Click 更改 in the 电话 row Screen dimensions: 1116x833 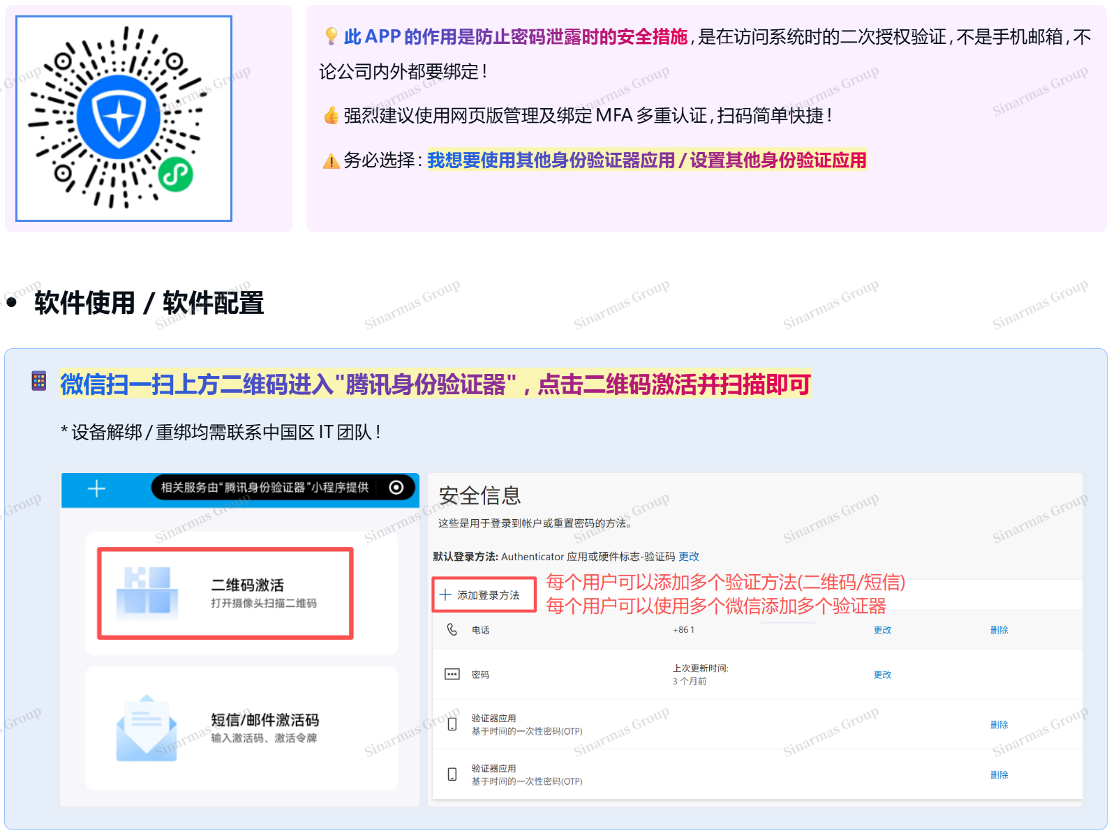(882, 630)
